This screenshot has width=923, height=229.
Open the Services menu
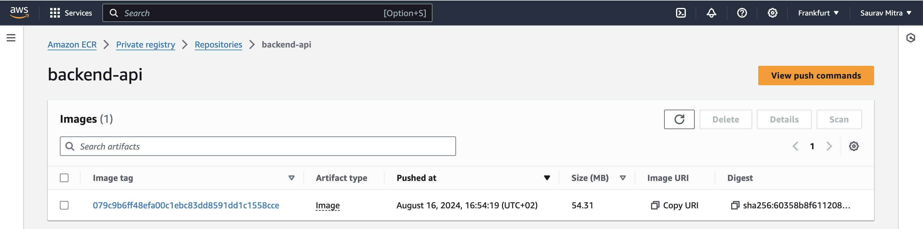coord(71,13)
